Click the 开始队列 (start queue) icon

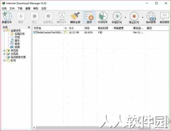(x=117, y=18)
